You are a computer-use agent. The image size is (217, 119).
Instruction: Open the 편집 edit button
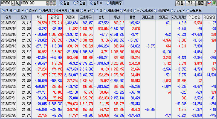click(x=201, y=3)
